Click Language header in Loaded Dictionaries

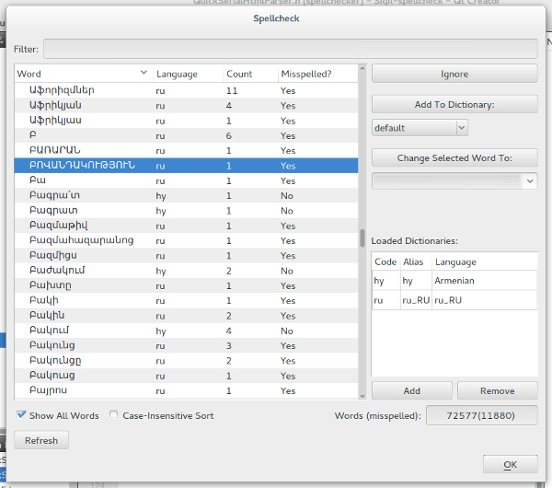485,261
